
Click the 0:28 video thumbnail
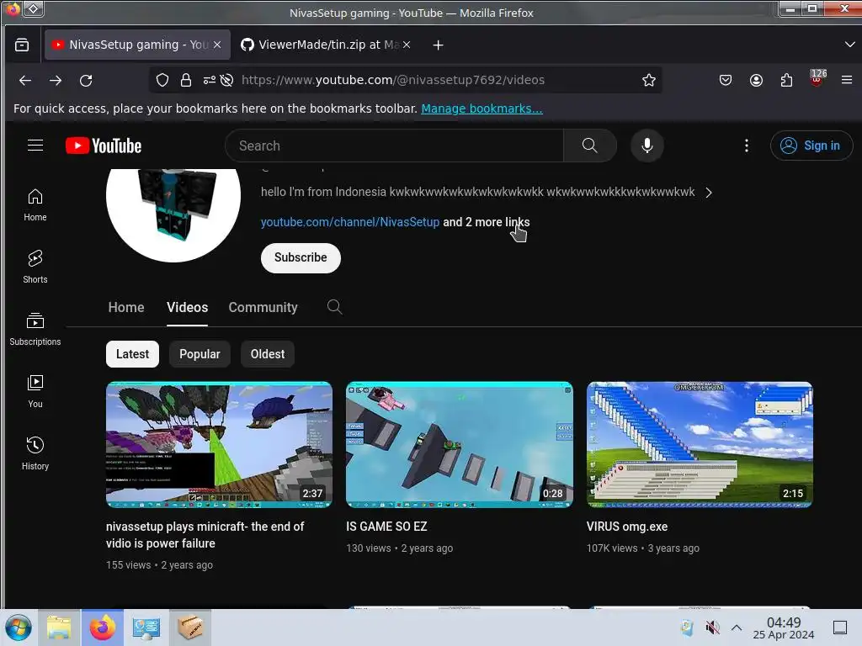(x=460, y=444)
